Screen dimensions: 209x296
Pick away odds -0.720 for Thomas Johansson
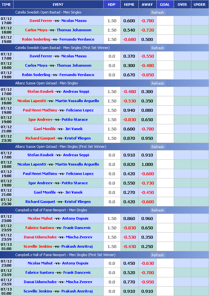[x=147, y=30]
